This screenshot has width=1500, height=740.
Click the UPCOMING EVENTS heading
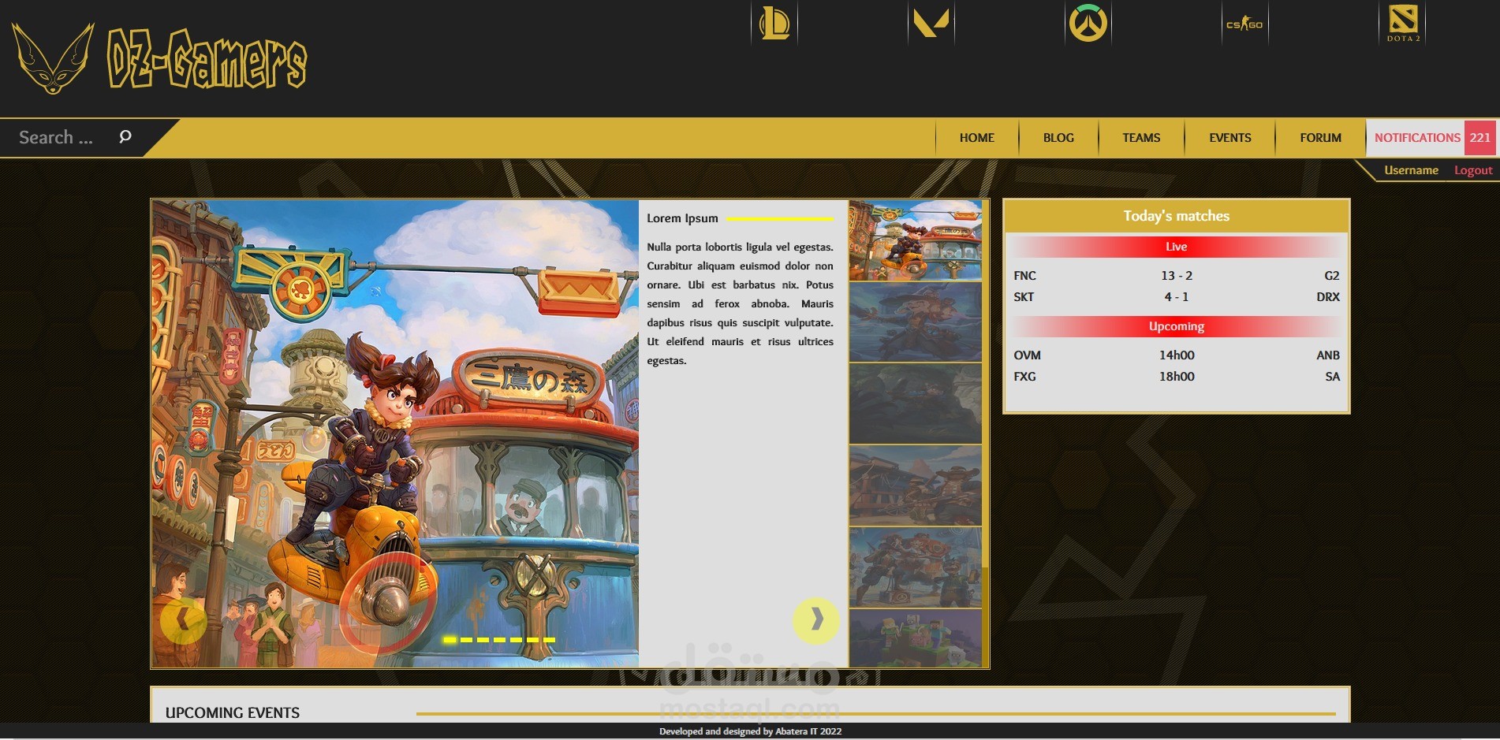coord(233,712)
